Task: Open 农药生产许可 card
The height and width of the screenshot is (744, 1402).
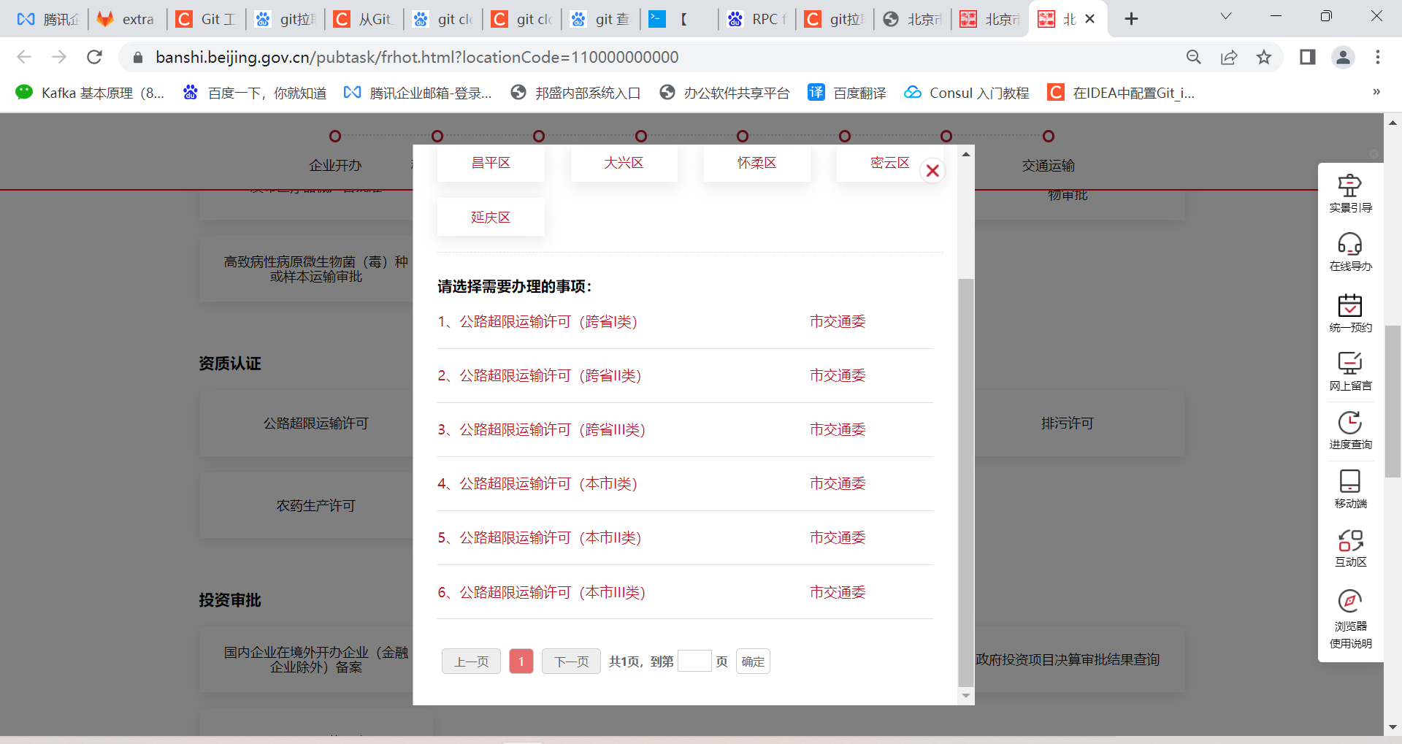Action: [x=315, y=505]
